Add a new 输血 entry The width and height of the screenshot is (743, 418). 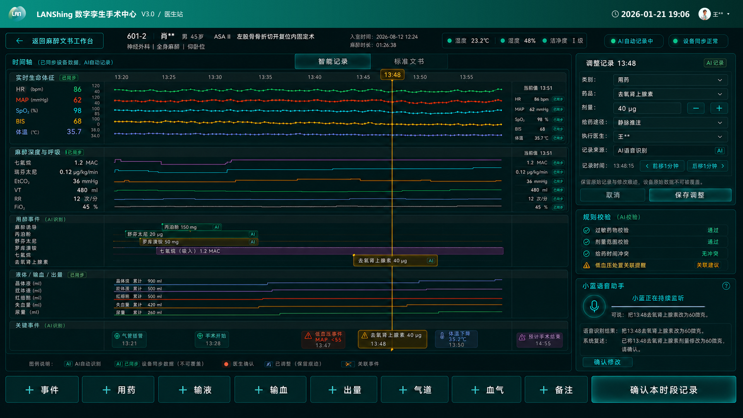pyautogui.click(x=270, y=390)
